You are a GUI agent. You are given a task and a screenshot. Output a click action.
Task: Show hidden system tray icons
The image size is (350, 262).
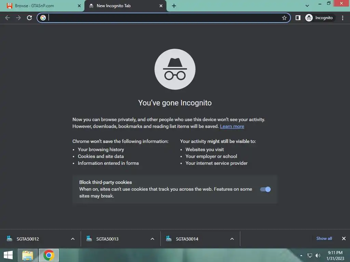click(x=301, y=256)
